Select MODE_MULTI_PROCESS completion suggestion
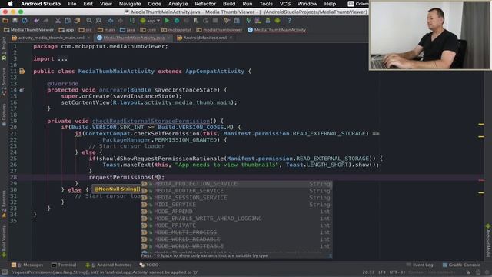 (x=237, y=232)
